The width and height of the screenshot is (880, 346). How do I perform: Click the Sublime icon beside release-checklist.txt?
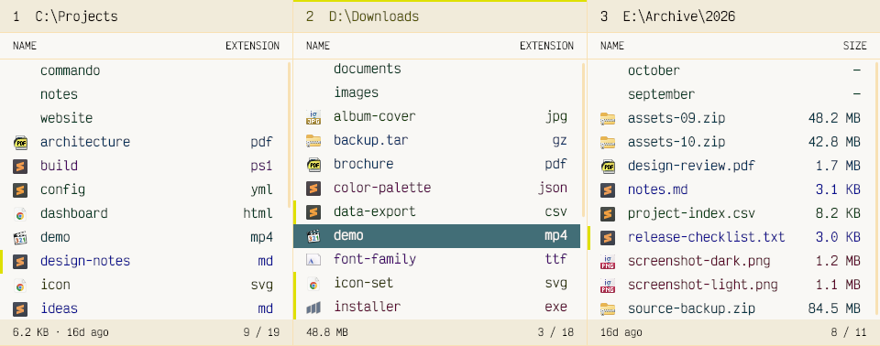[607, 238]
